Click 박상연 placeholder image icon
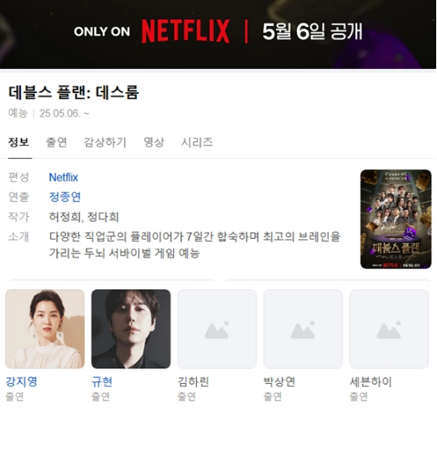 click(x=303, y=330)
